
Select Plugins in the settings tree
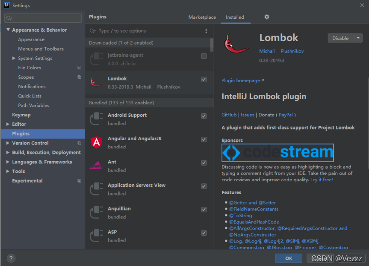coord(43,134)
